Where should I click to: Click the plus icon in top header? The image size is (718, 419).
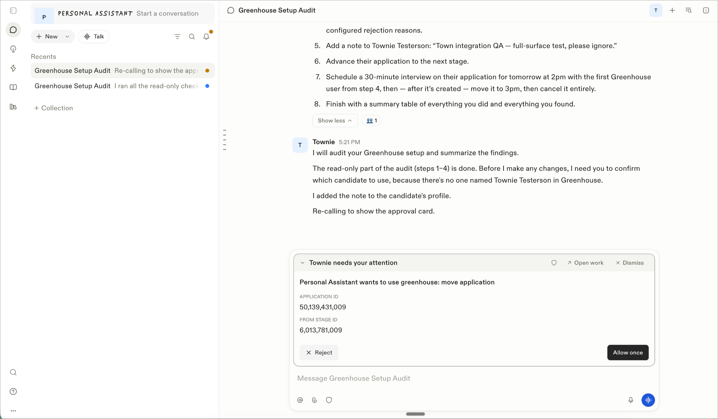pos(672,10)
